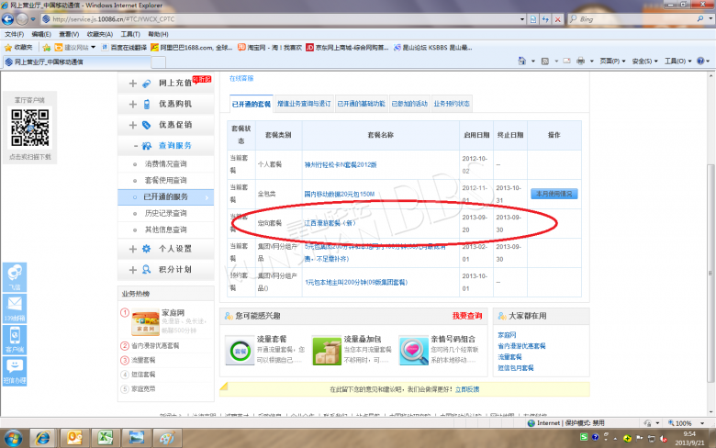Click the 流量套餐 green circle icon

pyautogui.click(x=240, y=350)
